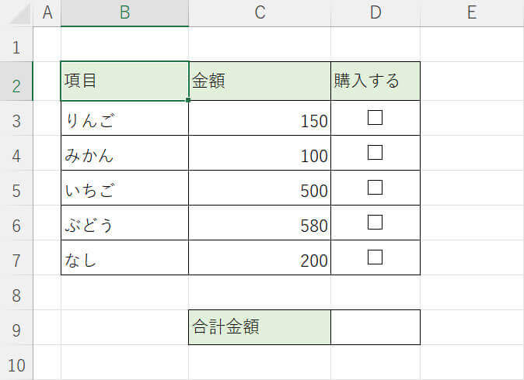524x380 pixels.
Task: Select the 購入する header cell
Action: (x=376, y=81)
